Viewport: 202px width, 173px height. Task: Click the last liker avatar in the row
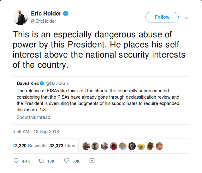point(159,146)
